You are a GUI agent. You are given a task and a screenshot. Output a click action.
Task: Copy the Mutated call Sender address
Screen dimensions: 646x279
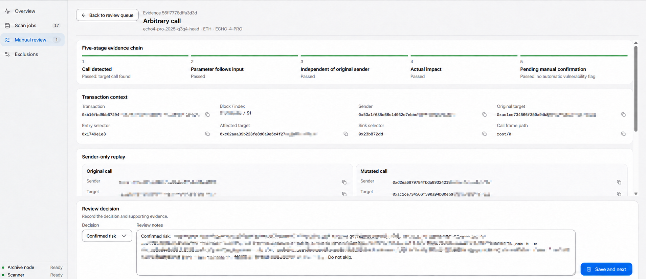619,182
